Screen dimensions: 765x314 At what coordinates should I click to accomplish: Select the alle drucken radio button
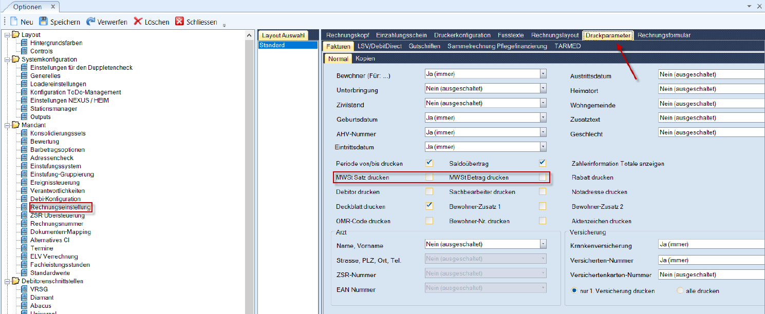point(680,291)
